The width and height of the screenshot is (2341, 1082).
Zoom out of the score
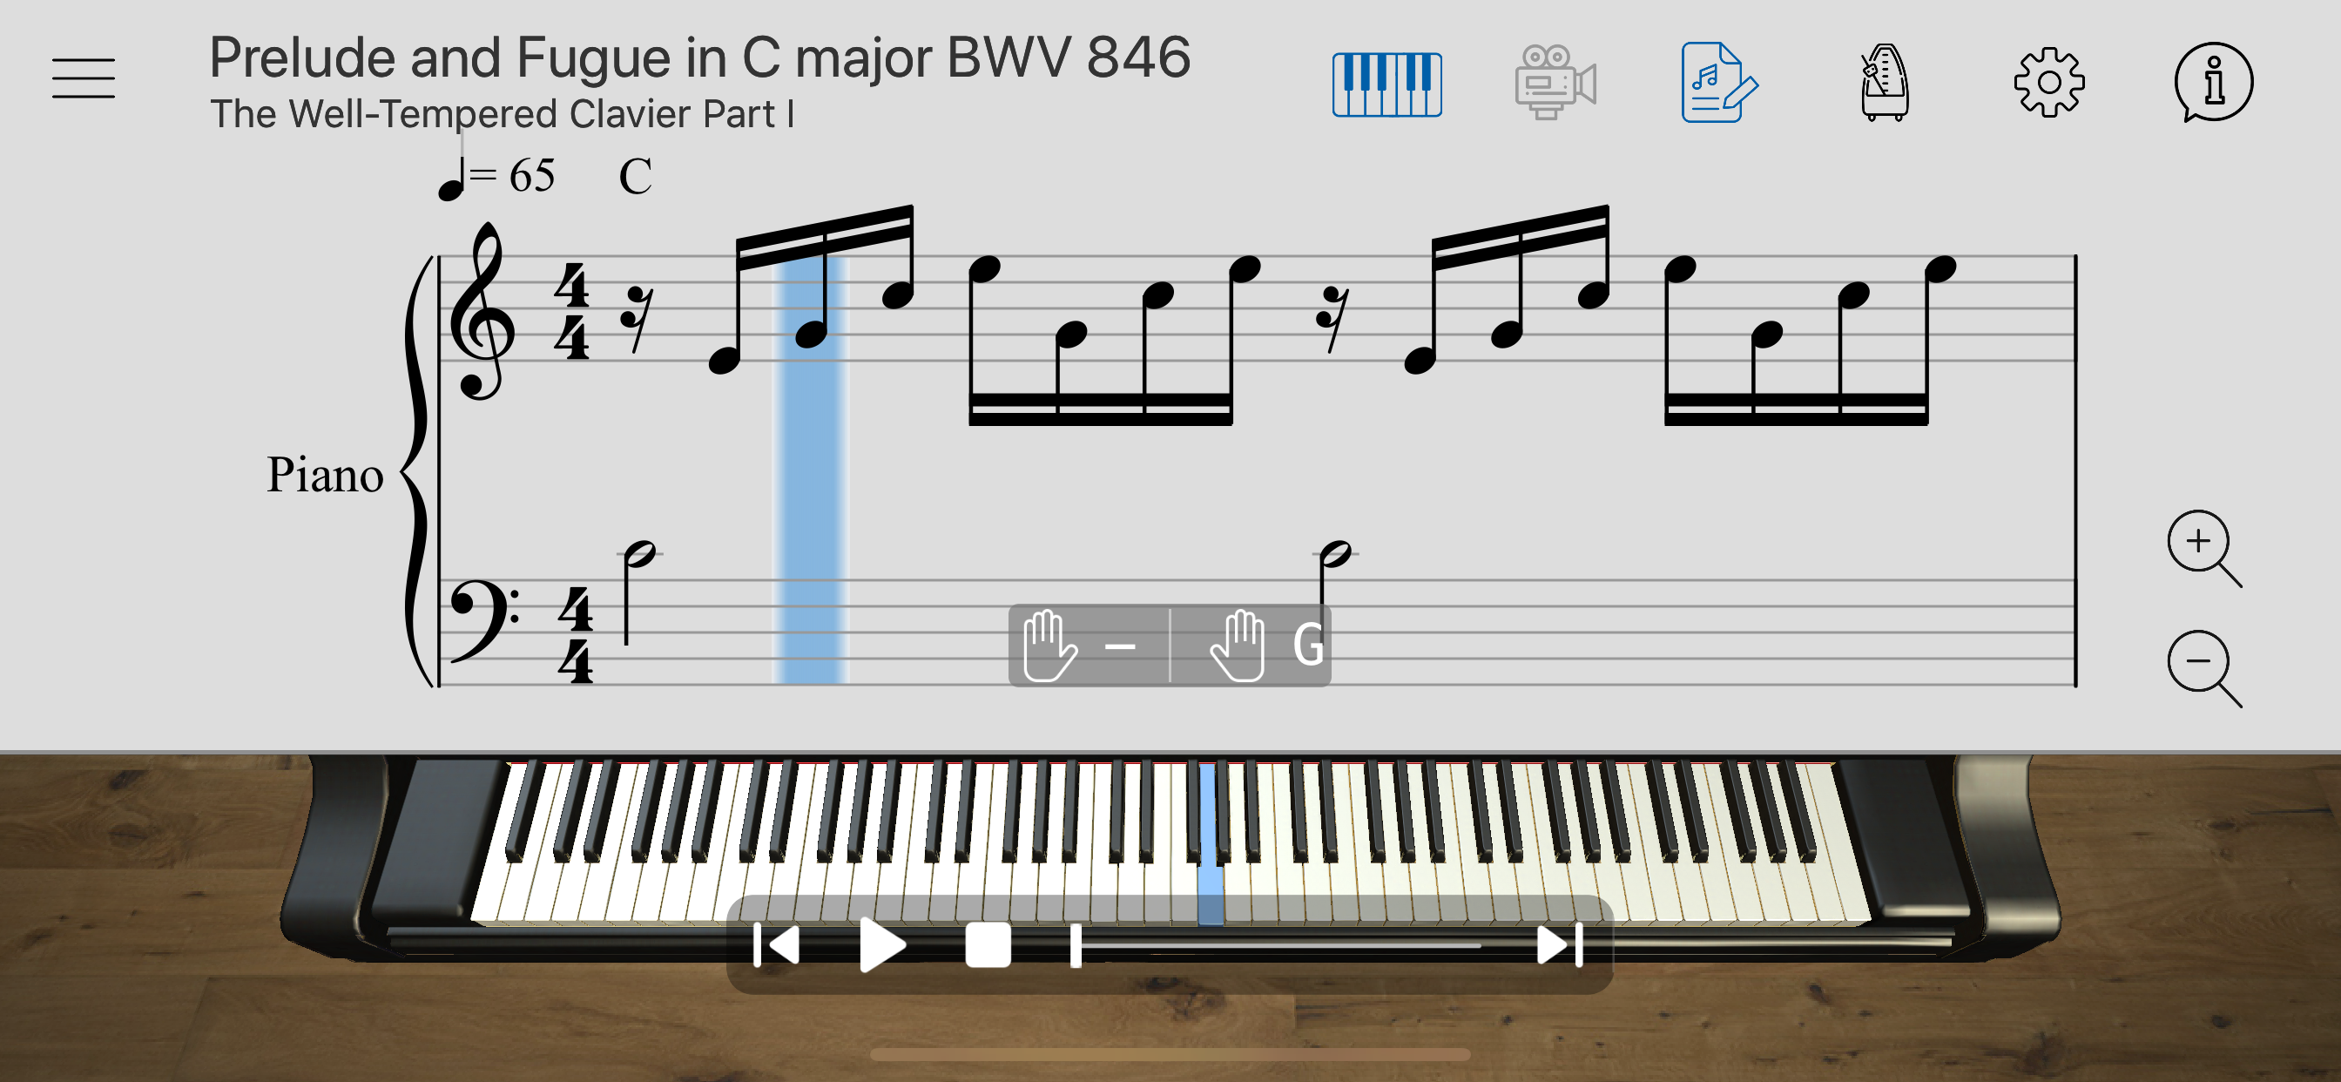point(2203,668)
